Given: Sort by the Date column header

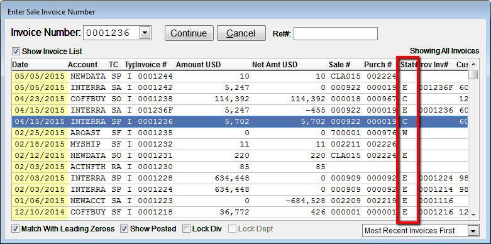Looking at the screenshot, I should point(40,65).
